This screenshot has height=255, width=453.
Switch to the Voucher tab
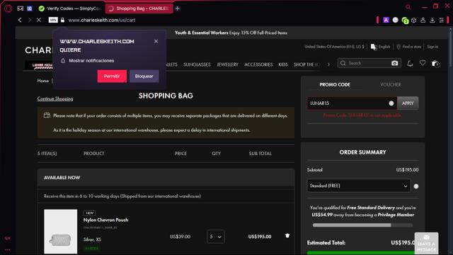(391, 84)
